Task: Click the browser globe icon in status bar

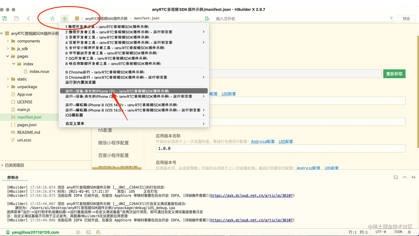Action: click(x=98, y=232)
